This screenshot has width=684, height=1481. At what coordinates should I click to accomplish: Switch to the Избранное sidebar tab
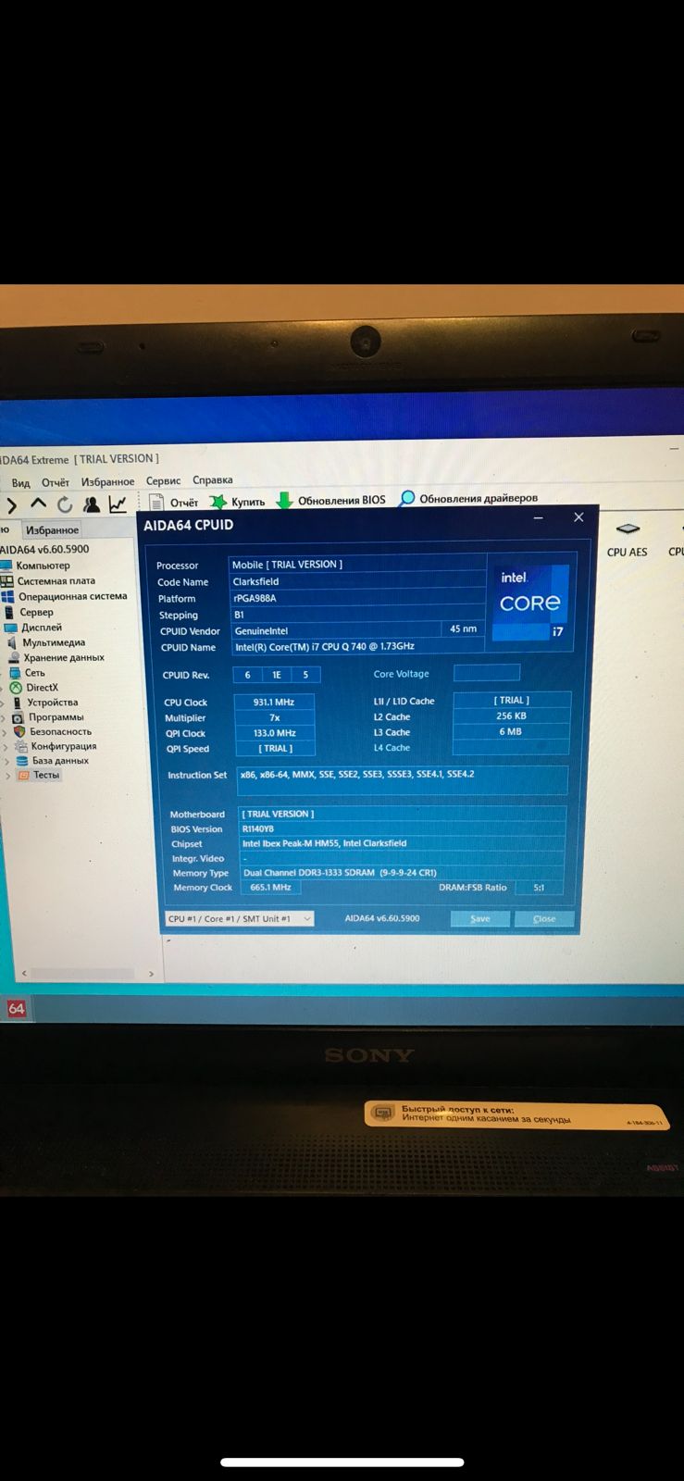(52, 530)
